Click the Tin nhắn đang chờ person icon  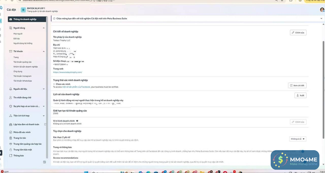tap(11, 97)
